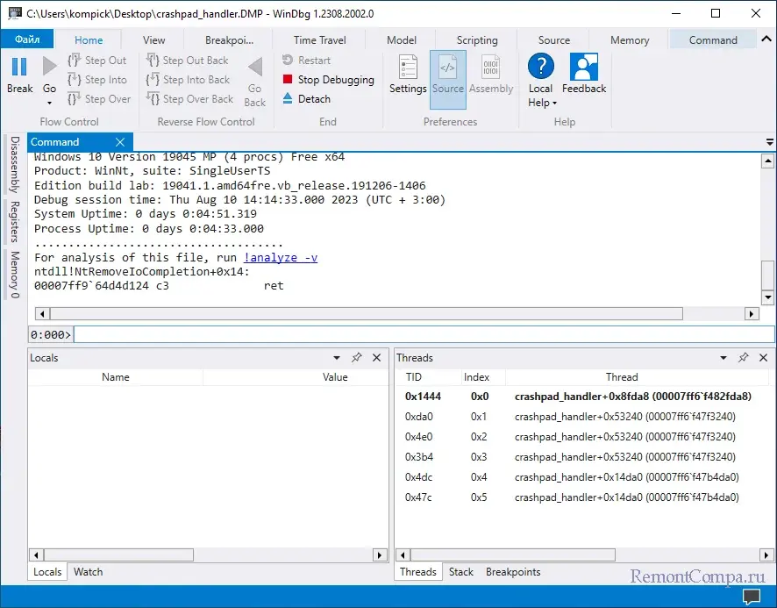Pin the Locals panel

click(356, 358)
